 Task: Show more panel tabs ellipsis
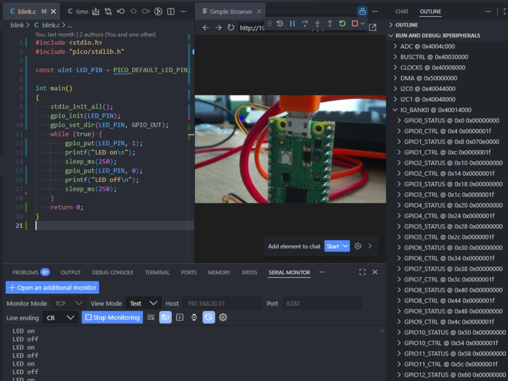(x=322, y=272)
